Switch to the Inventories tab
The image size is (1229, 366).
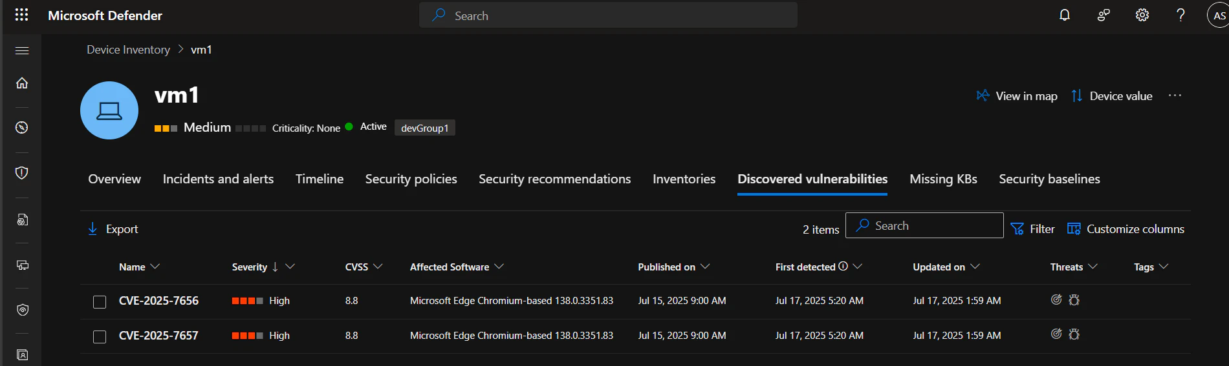click(684, 179)
